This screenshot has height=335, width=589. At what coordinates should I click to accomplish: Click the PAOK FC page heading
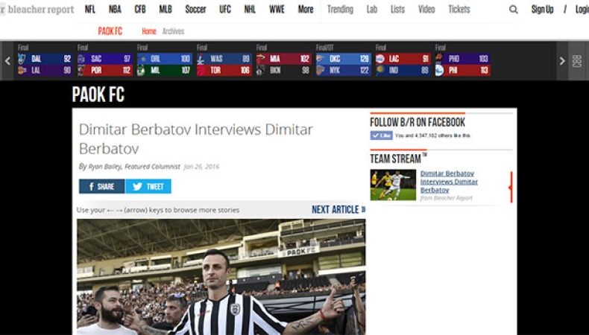click(x=98, y=95)
